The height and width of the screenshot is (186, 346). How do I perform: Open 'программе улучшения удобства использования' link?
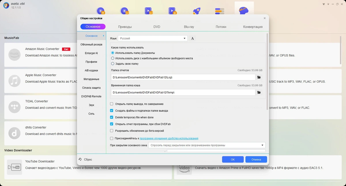click(169, 138)
